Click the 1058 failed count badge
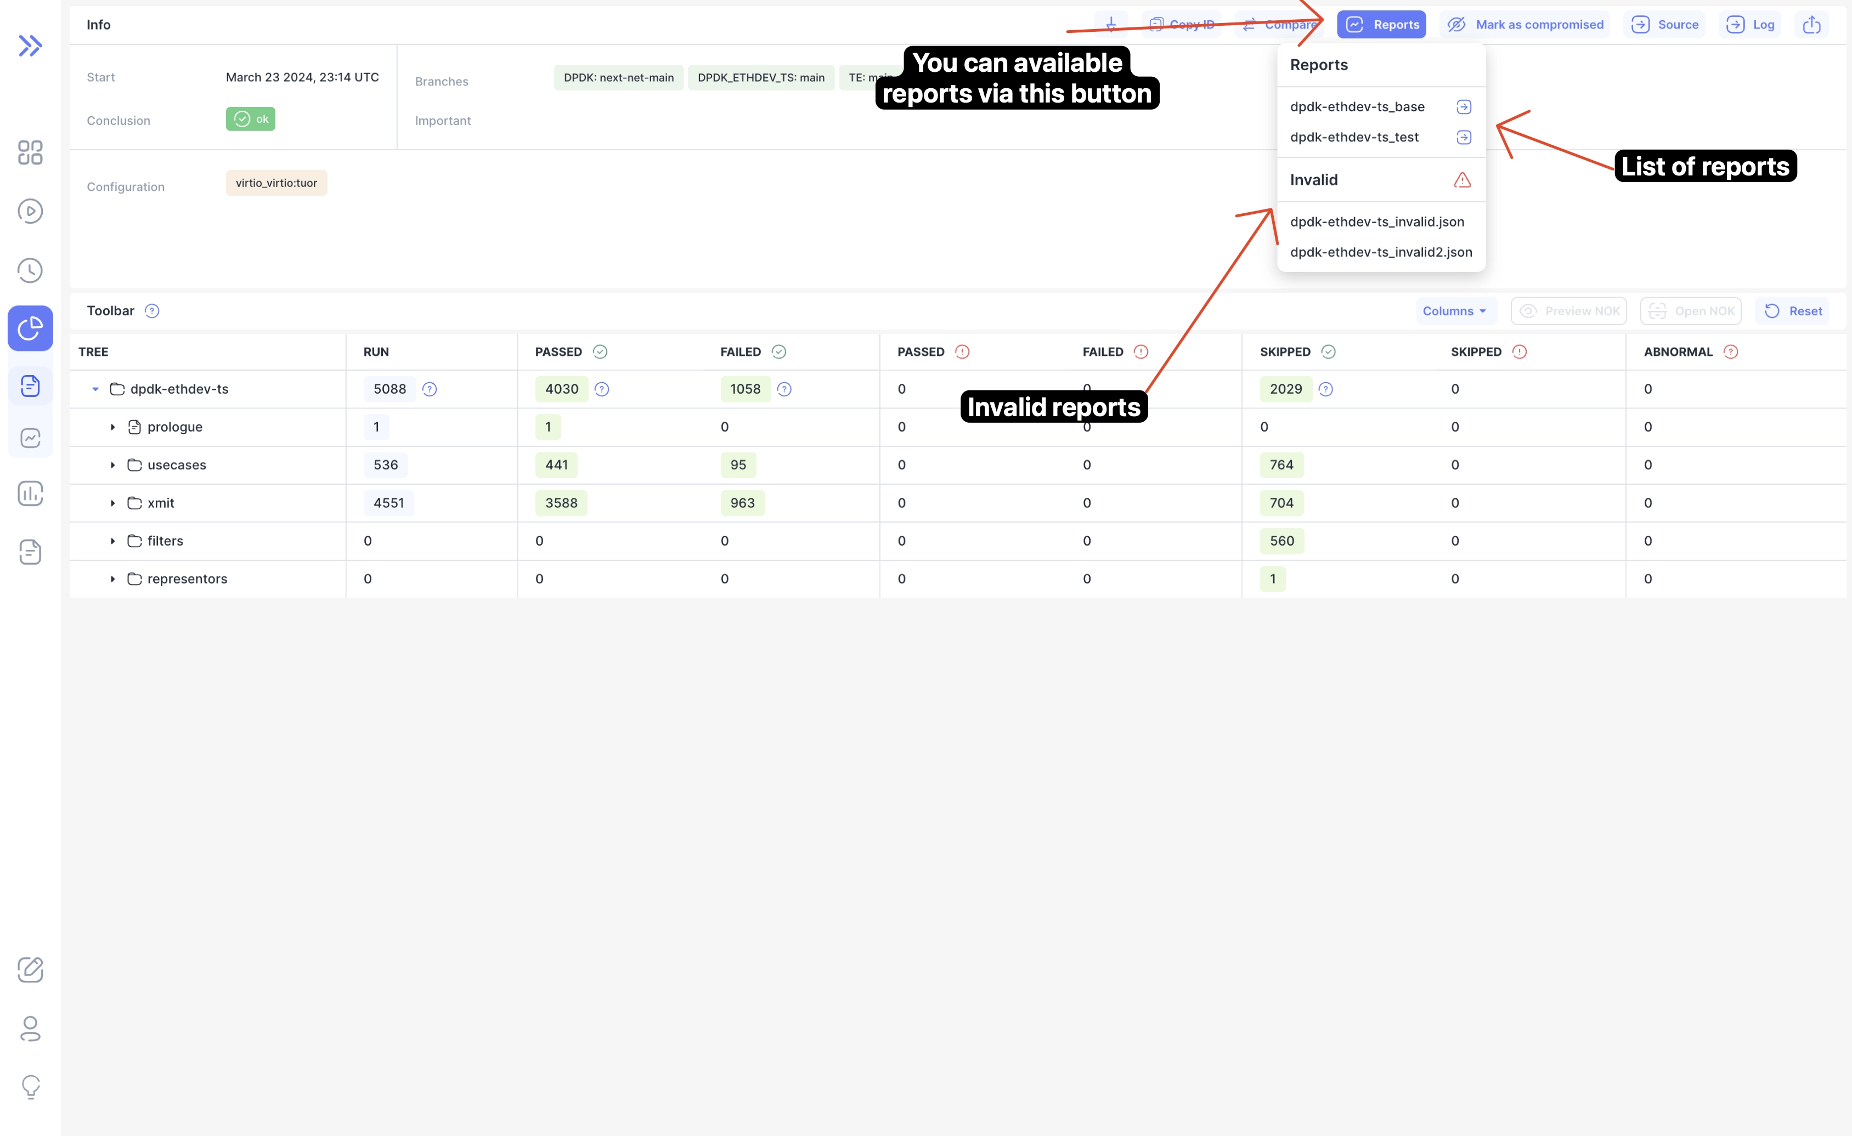 pyautogui.click(x=745, y=389)
